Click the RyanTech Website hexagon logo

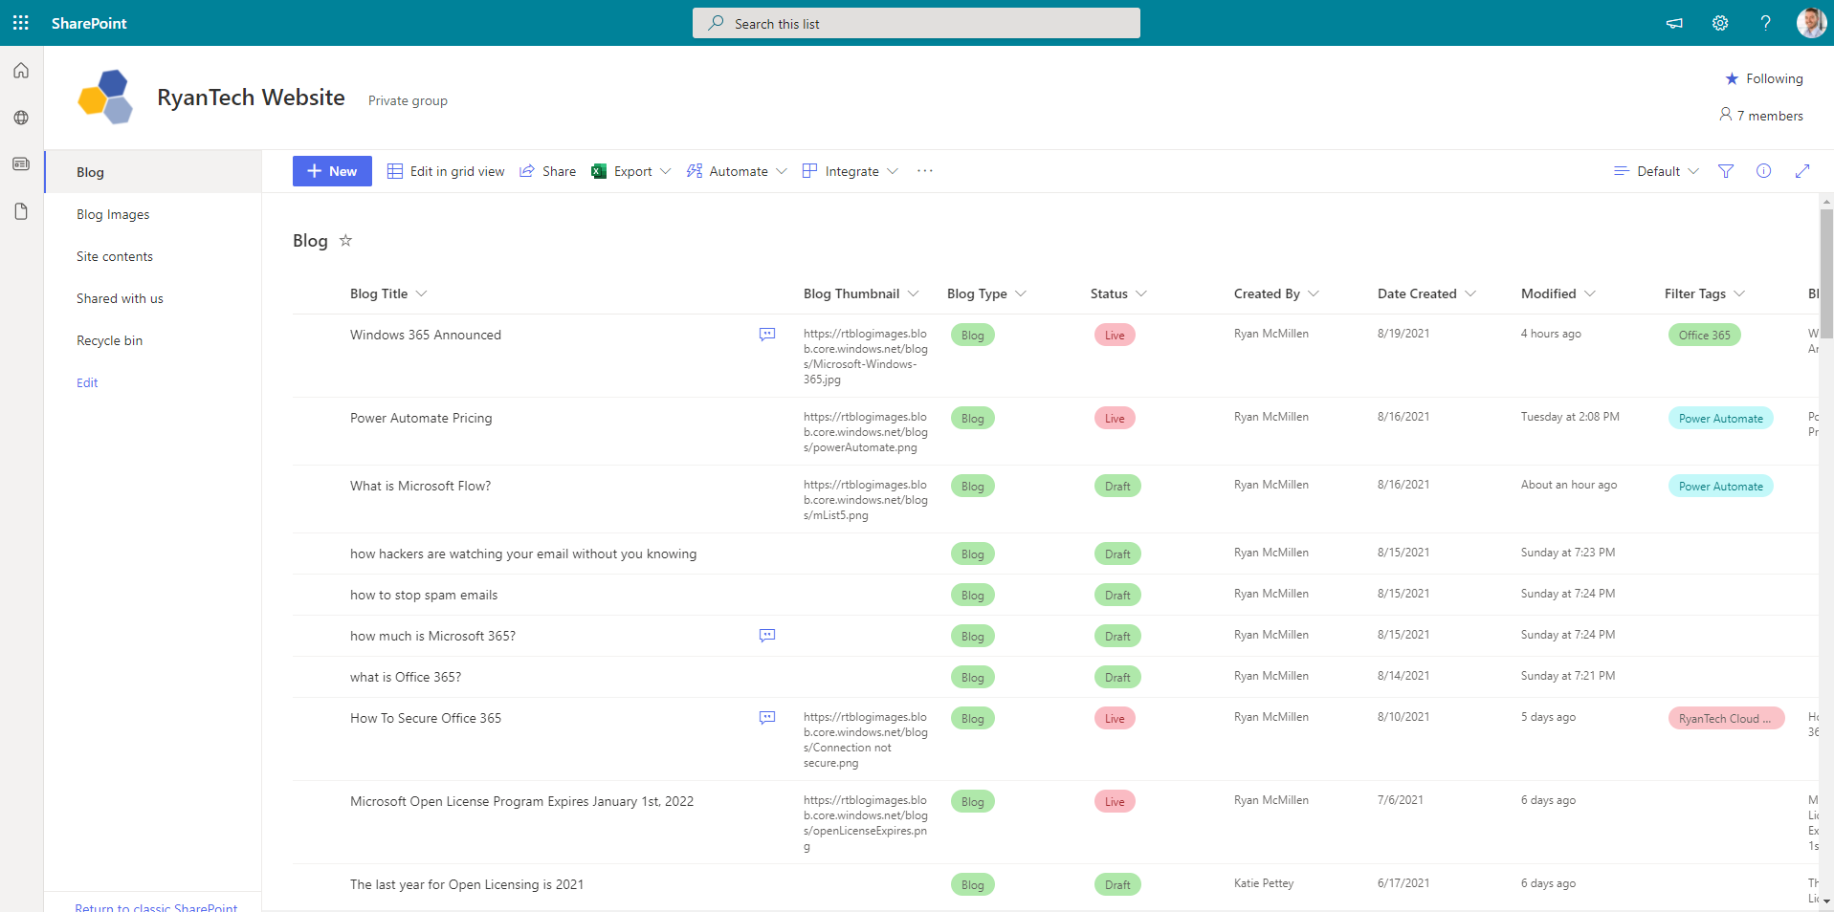(105, 97)
